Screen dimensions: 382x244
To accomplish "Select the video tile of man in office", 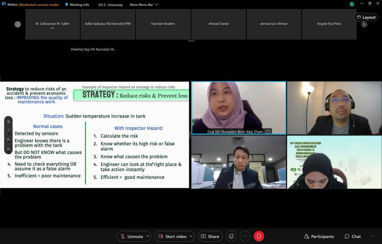I will tap(239, 162).
